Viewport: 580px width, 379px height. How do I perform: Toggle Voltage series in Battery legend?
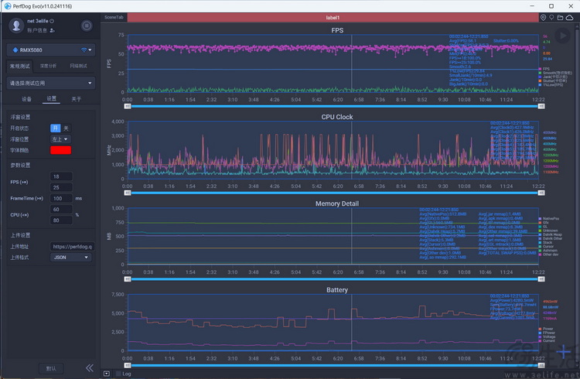click(547, 336)
